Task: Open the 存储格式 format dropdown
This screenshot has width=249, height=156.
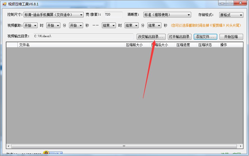Action: click(231, 15)
